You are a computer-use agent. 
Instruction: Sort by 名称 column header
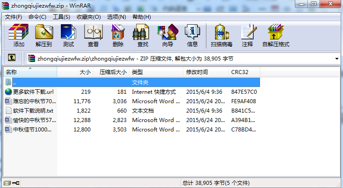click(30, 72)
